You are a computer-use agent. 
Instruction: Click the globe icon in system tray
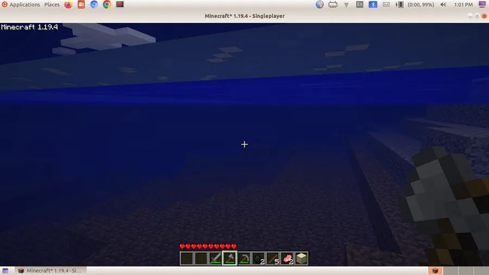319,4
